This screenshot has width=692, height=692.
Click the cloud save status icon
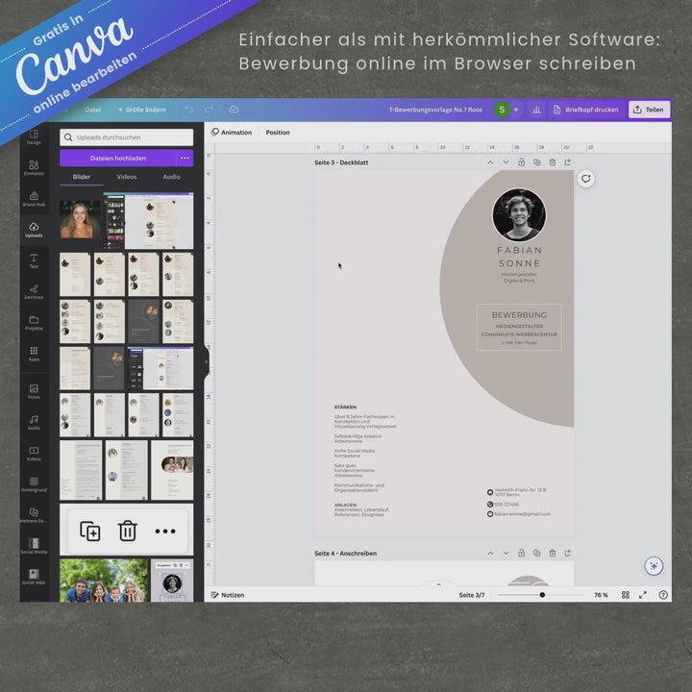234,109
